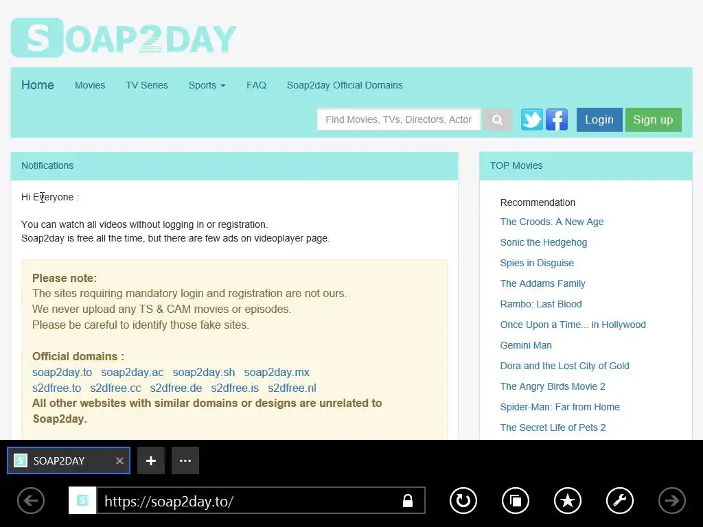This screenshot has width=703, height=527.
Task: Open the Twitter icon link
Action: tap(532, 119)
